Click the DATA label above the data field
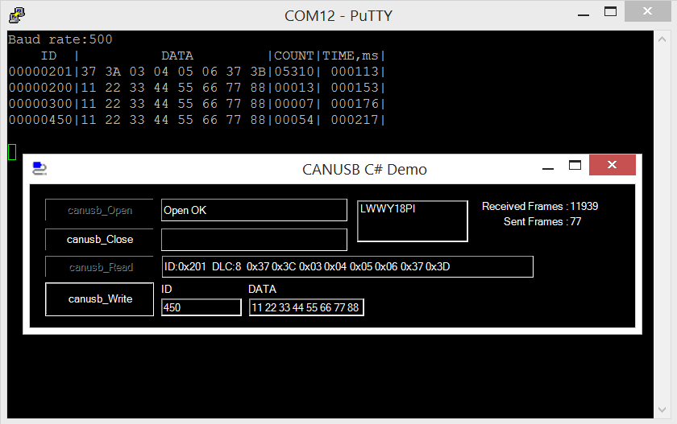This screenshot has height=424, width=677. click(262, 289)
